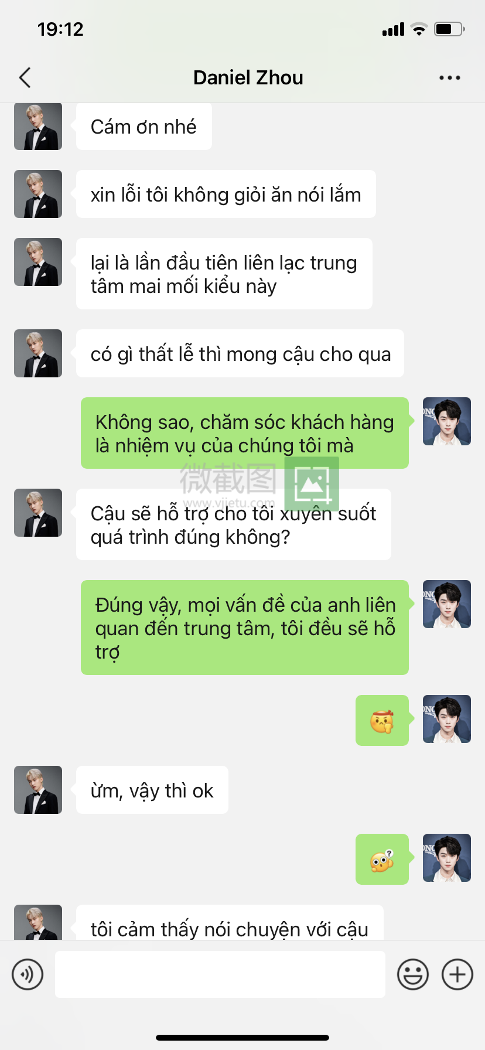The height and width of the screenshot is (1050, 485).
Task: Tap avatar beside "ừm, vậy thì ok"
Action: tap(38, 790)
